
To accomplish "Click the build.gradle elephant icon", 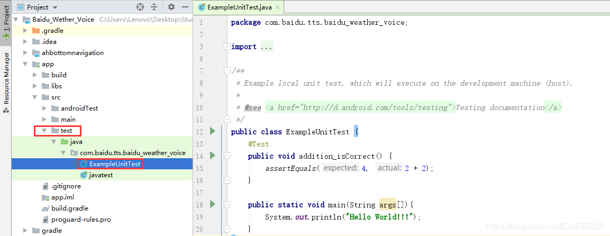I will pyautogui.click(x=45, y=208).
